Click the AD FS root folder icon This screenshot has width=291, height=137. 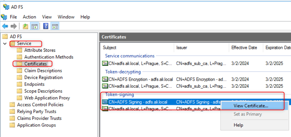point(5,37)
